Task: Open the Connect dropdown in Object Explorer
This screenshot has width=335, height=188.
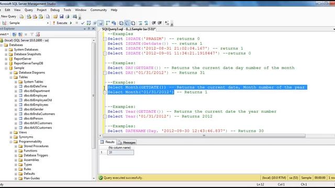Action: point(4,34)
